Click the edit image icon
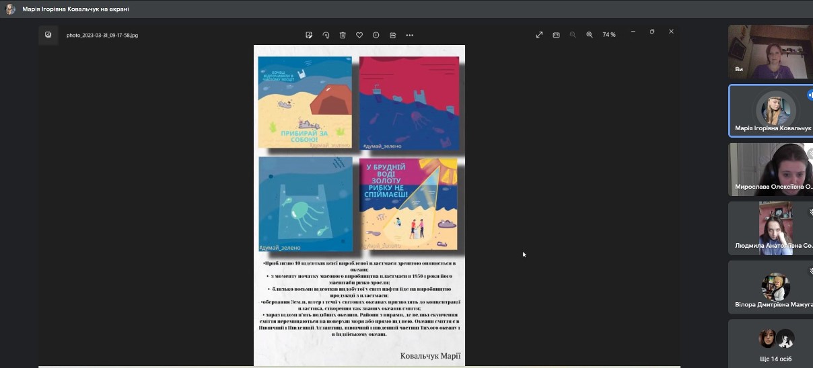 (309, 35)
